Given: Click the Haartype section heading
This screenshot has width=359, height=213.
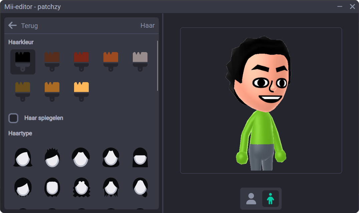Looking at the screenshot, I should pyautogui.click(x=20, y=133).
